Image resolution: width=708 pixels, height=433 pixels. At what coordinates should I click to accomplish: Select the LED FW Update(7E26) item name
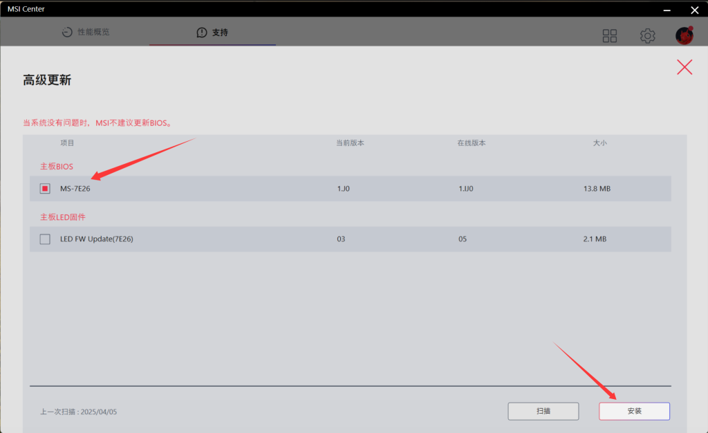click(x=97, y=239)
